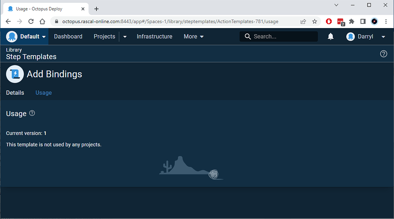Close the Usage - Octopus Deploy tab

coord(83,9)
